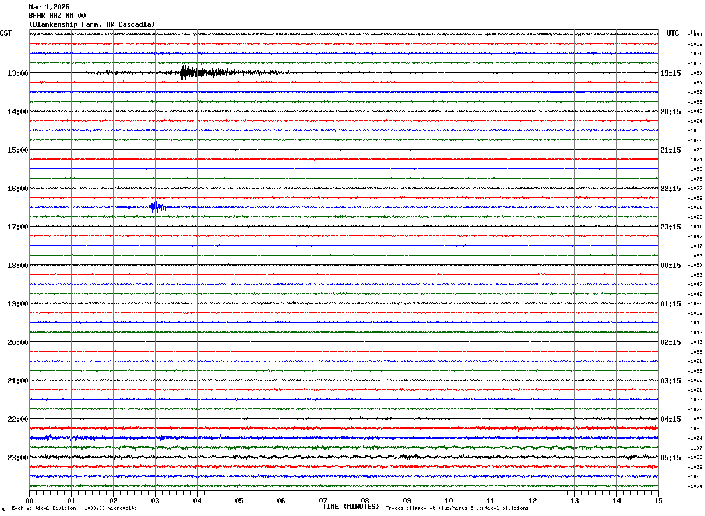Click the CST timezone header
Image resolution: width=705 pixels, height=516 pixels.
(x=6, y=33)
